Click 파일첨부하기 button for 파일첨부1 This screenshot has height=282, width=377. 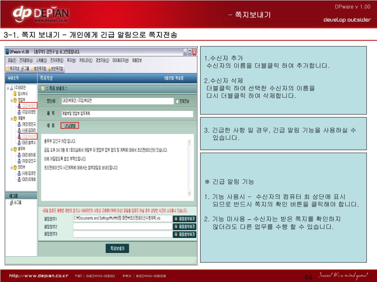184,219
